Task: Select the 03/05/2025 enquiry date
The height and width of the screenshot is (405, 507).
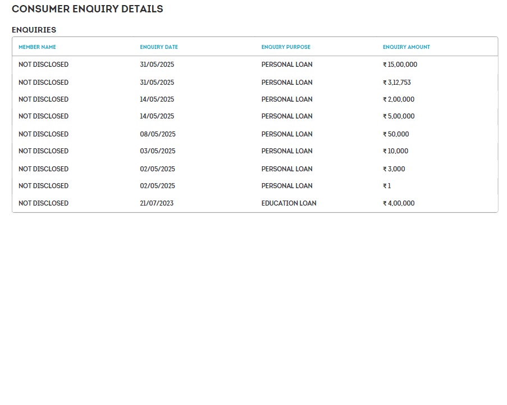Action: point(158,151)
